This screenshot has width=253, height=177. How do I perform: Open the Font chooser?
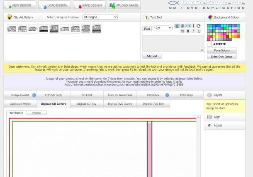147,29
